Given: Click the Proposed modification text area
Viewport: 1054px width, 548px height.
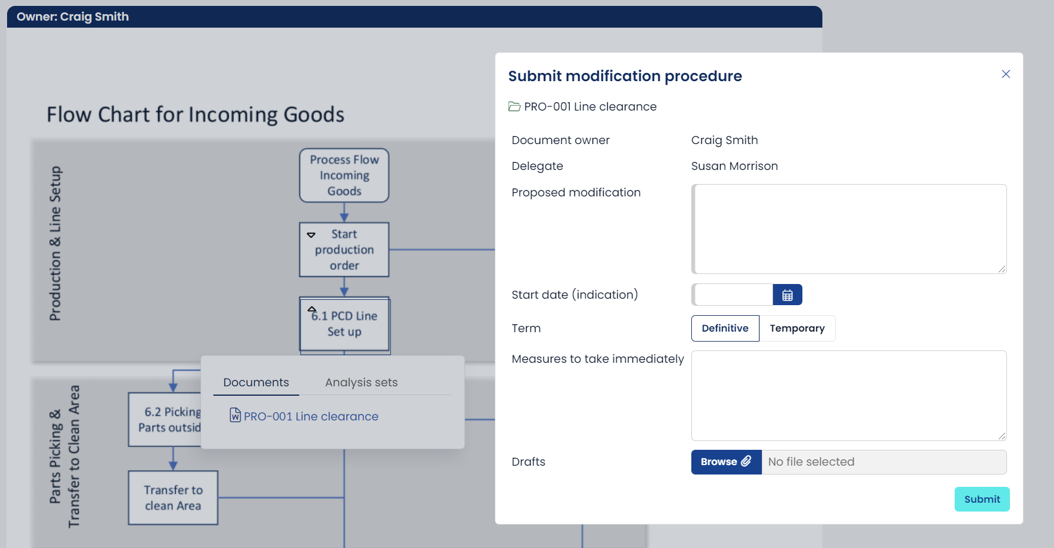Looking at the screenshot, I should 848,229.
